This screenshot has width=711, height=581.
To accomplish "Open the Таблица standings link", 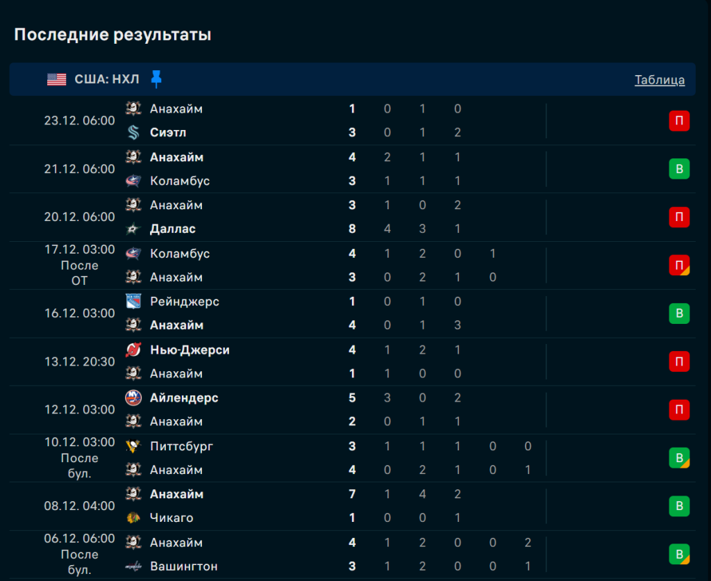I will 659,80.
